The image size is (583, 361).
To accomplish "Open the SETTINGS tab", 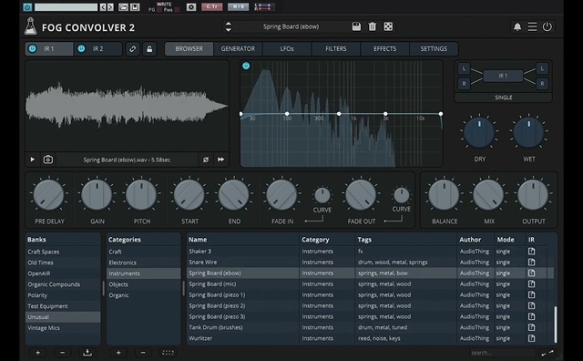I will 434,48.
